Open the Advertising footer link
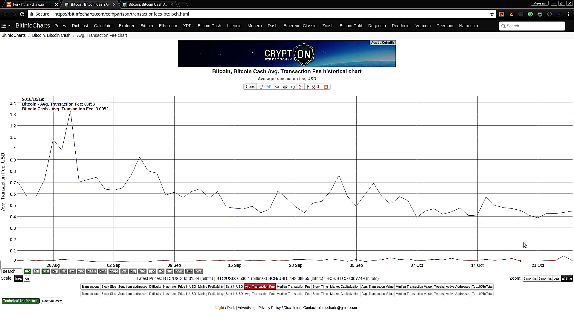 pyautogui.click(x=247, y=308)
